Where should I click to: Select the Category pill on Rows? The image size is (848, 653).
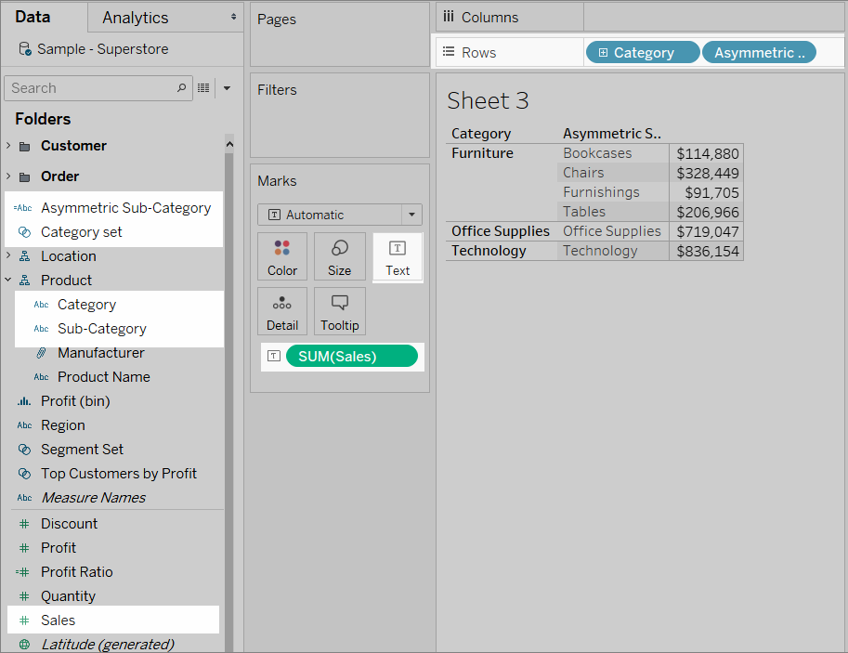click(643, 52)
